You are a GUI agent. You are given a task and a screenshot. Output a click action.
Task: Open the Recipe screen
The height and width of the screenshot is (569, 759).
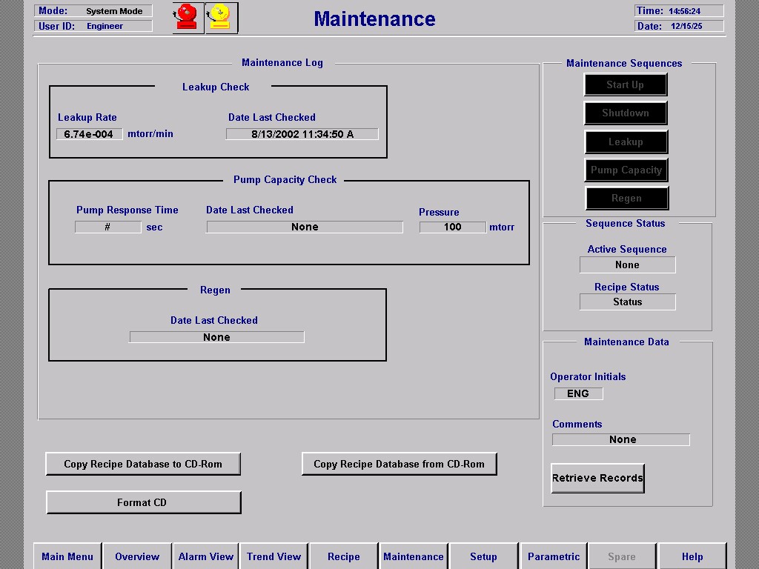343,556
